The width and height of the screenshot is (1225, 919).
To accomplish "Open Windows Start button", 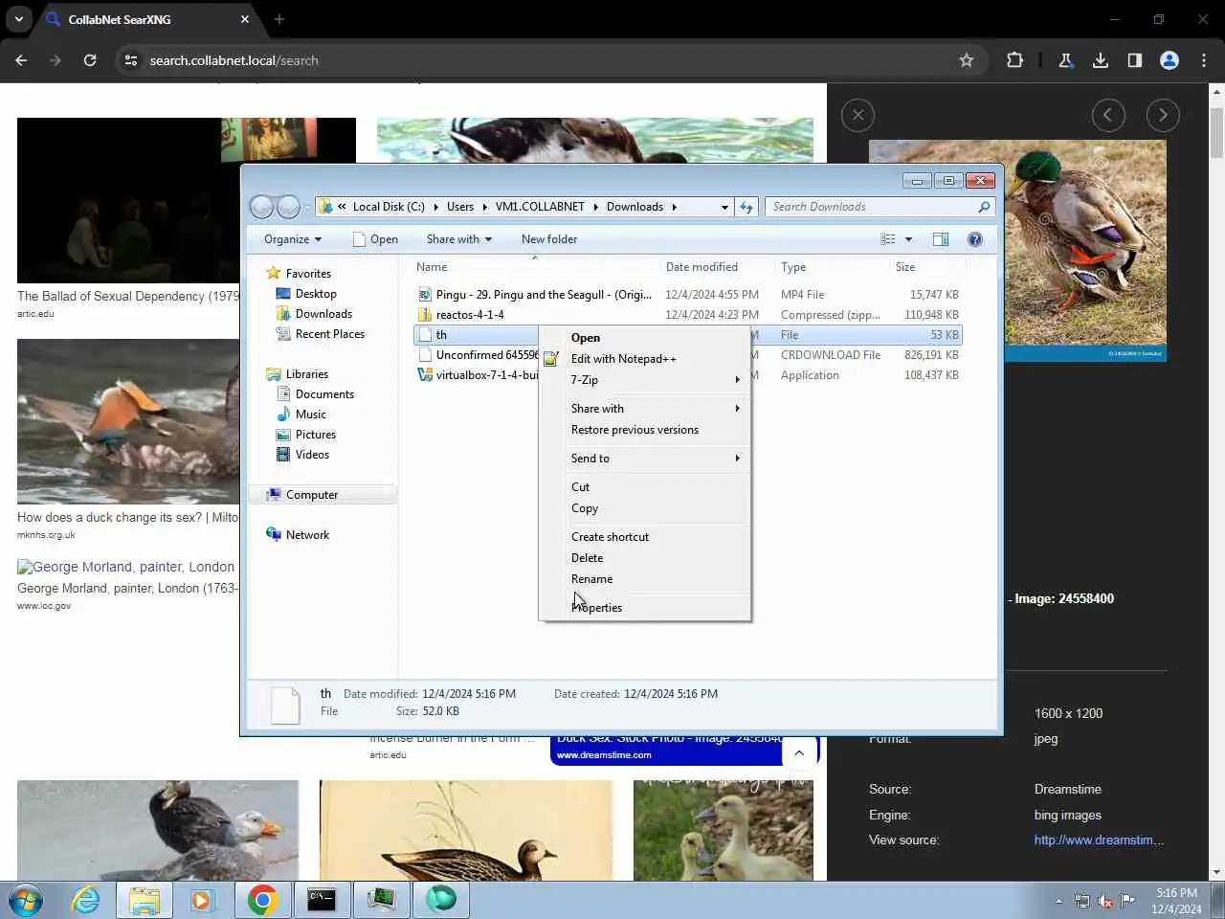I will (26, 901).
